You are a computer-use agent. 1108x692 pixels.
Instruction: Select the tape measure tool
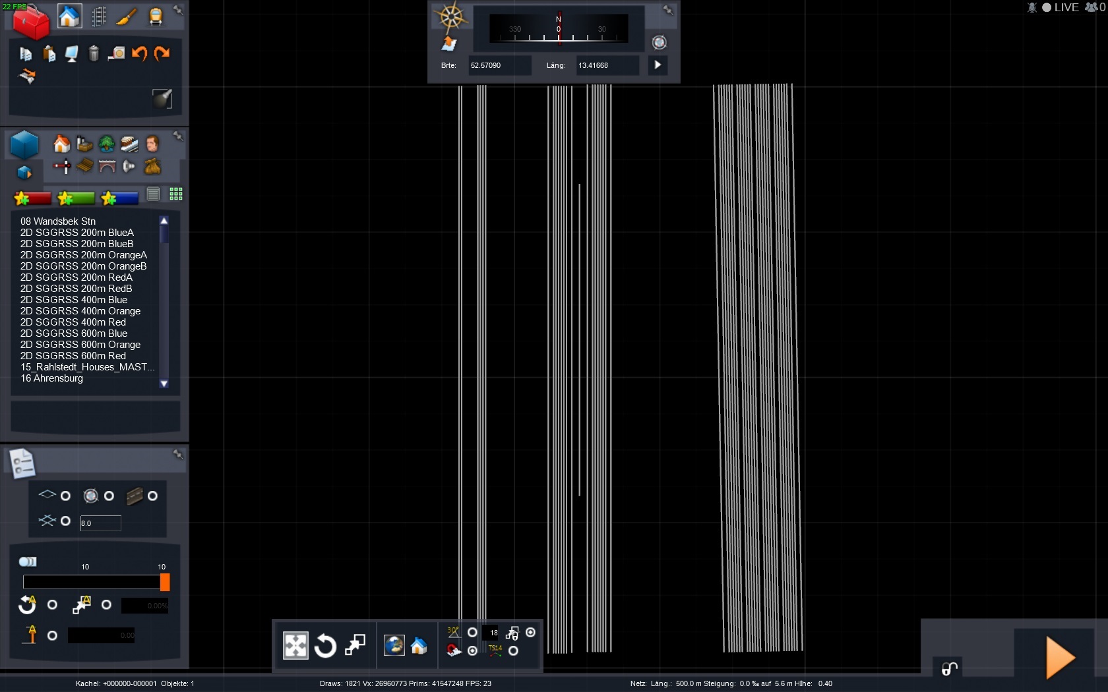pos(116,53)
